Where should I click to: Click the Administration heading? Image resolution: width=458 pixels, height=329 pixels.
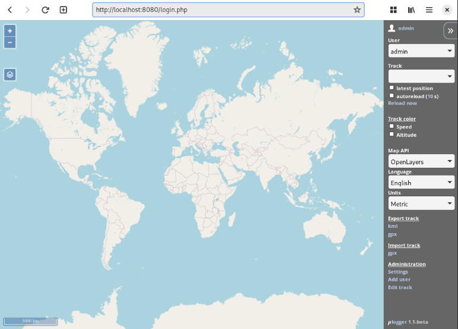click(406, 264)
